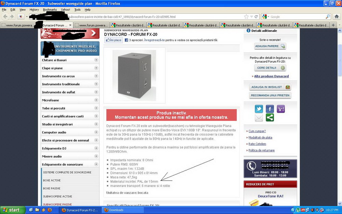Click the volume speaker icon in system tray
342x214 pixels.
click(312, 210)
